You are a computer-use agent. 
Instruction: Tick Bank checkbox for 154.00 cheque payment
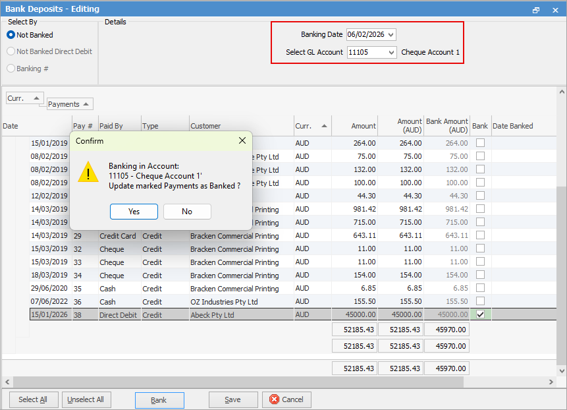click(480, 275)
